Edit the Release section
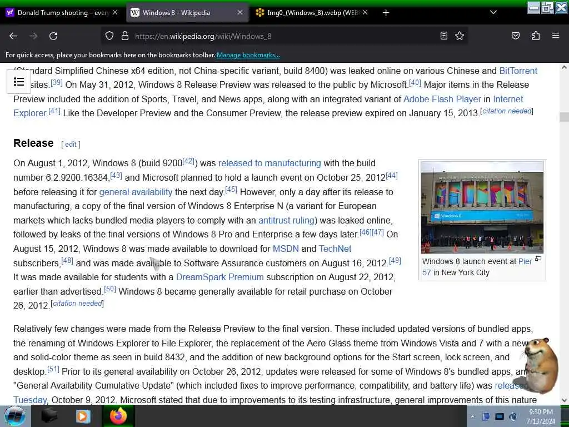 coord(71,144)
